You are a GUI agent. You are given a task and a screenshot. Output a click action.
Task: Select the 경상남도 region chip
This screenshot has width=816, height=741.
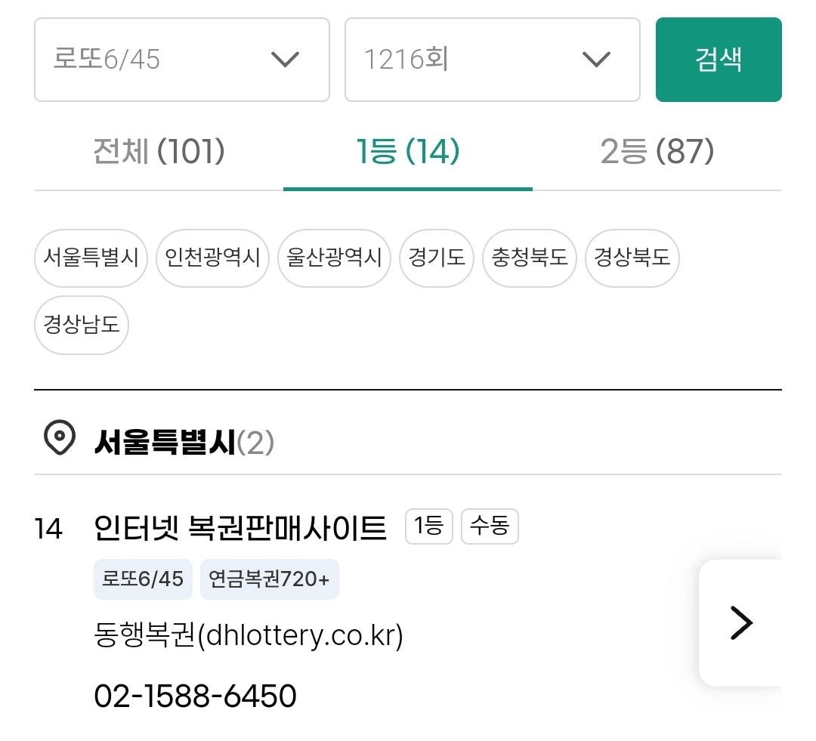pos(82,326)
